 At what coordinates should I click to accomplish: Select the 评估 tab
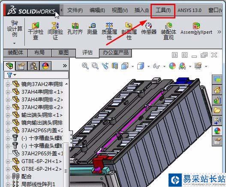pyautogui.click(x=87, y=53)
